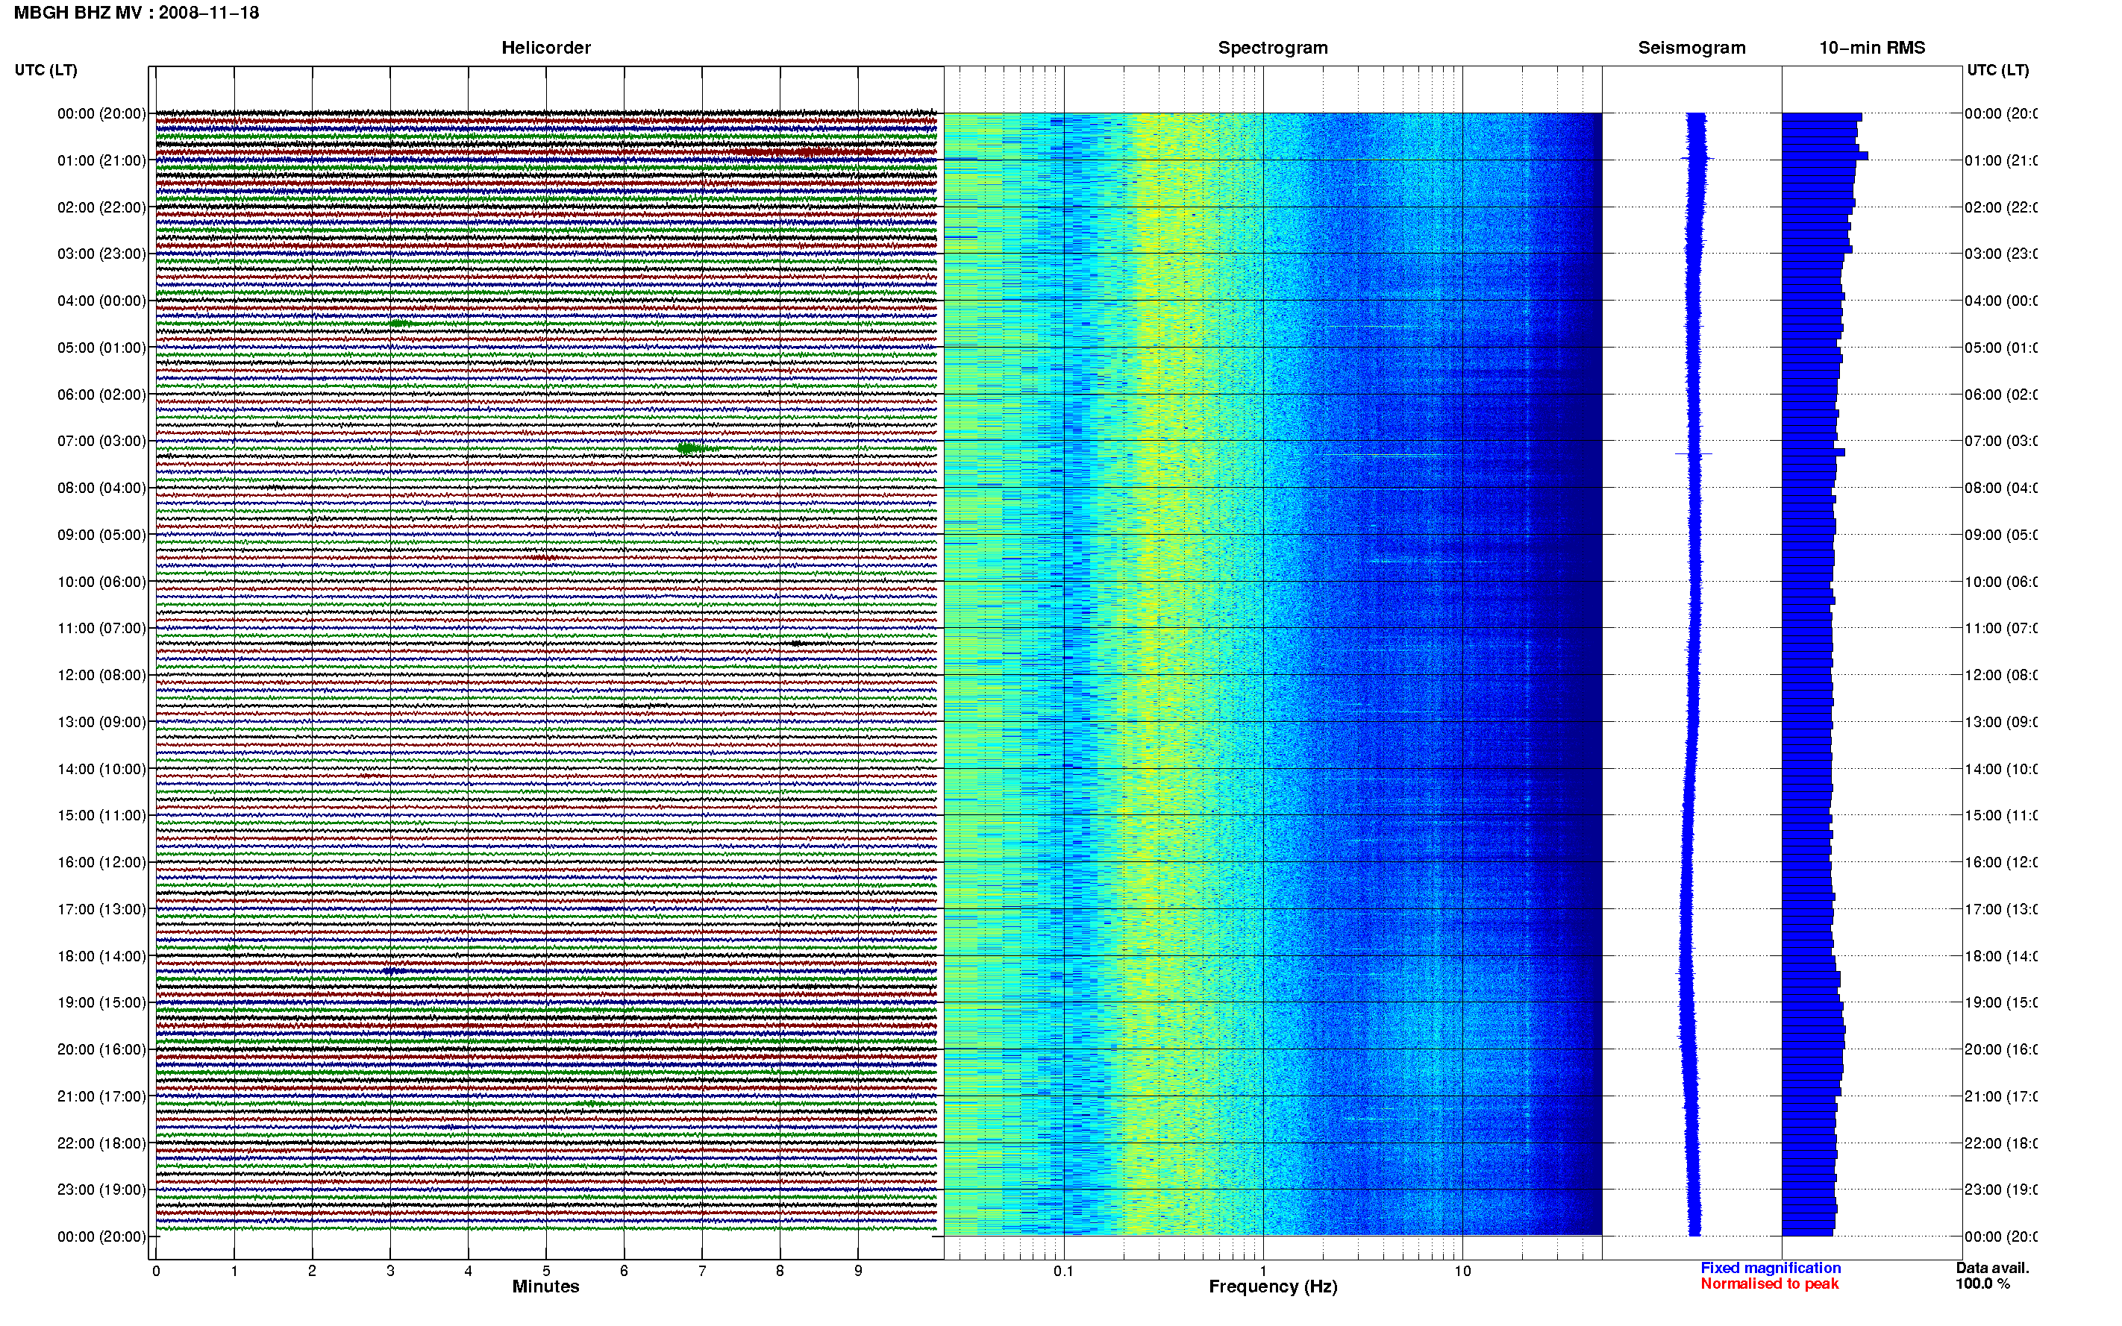This screenshot has width=2122, height=1326.
Task: Click the seismogram spike near 07:15
Action: coord(1693,453)
